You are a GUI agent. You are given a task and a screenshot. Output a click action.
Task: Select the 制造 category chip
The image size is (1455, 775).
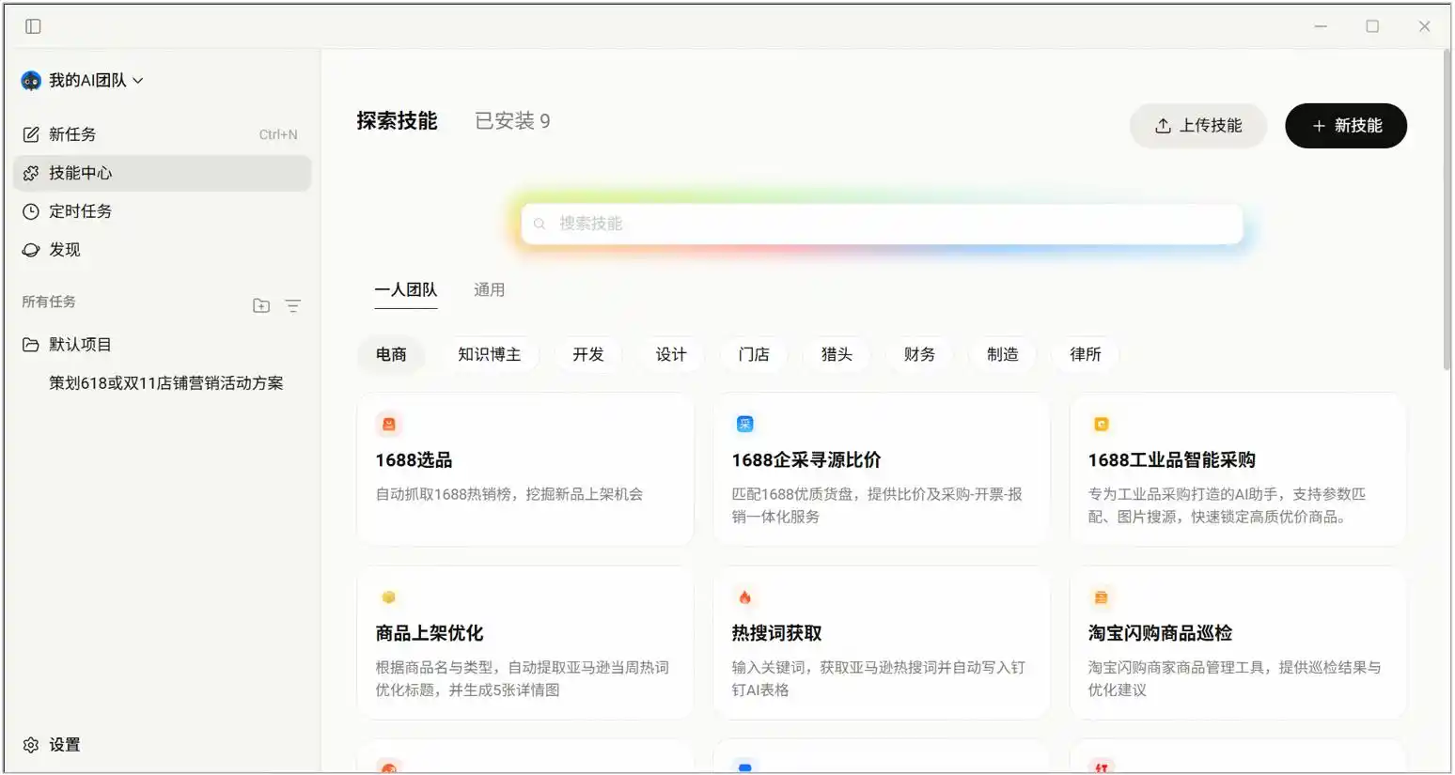coord(1002,354)
